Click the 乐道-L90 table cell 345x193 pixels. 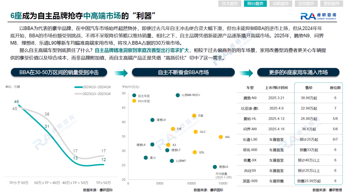click(250, 140)
